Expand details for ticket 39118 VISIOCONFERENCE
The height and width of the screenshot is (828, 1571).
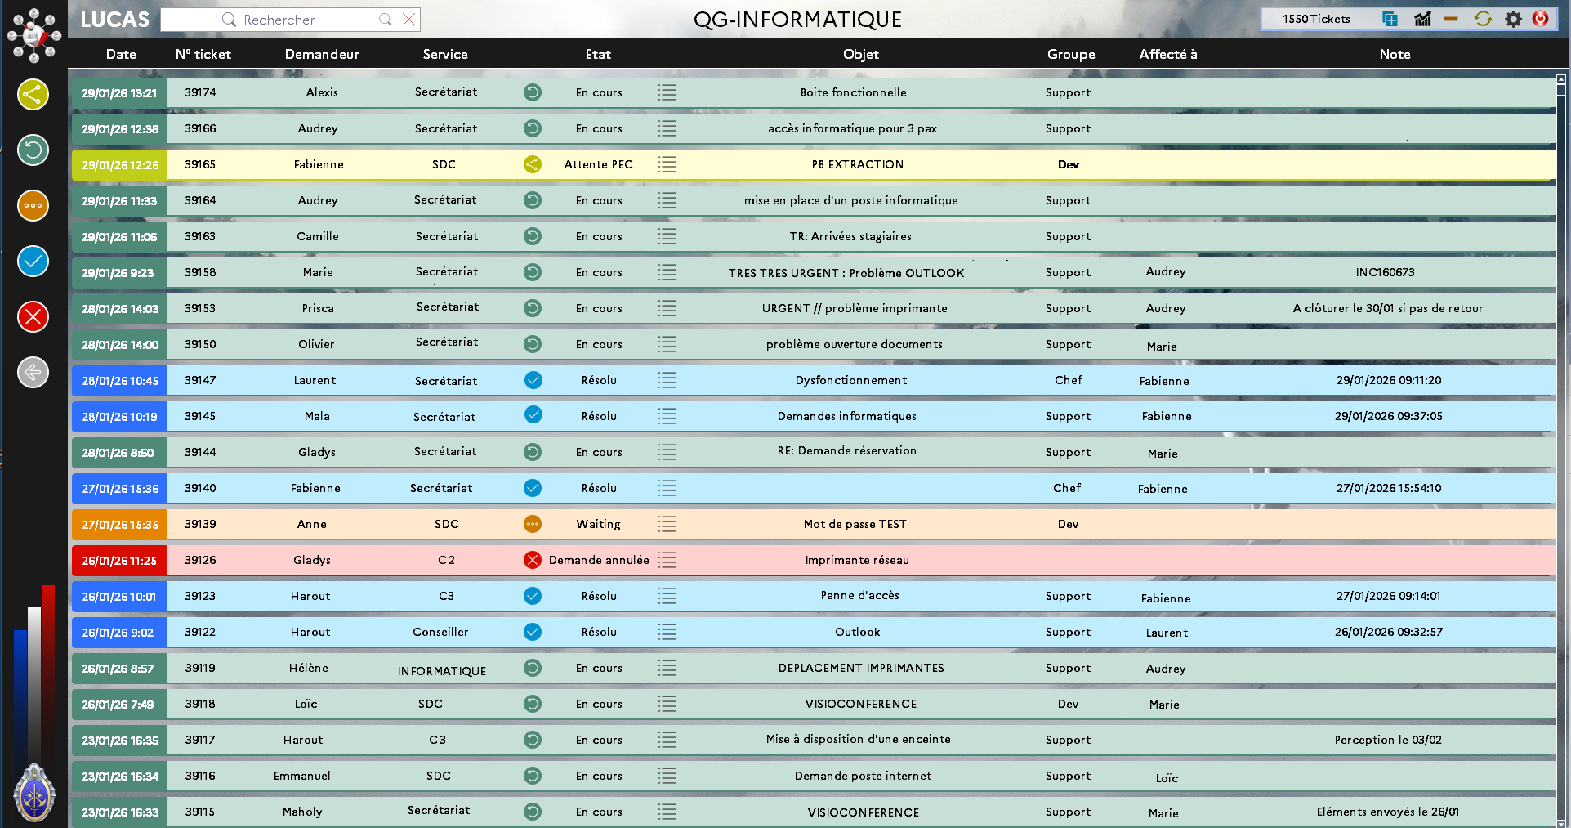pyautogui.click(x=666, y=704)
